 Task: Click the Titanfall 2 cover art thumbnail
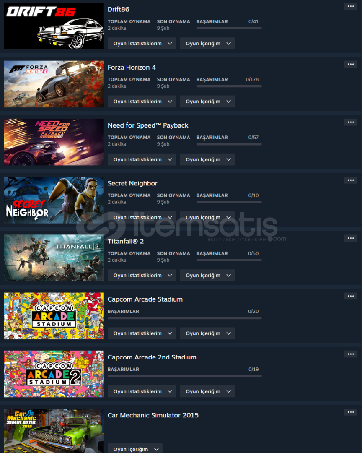click(54, 258)
